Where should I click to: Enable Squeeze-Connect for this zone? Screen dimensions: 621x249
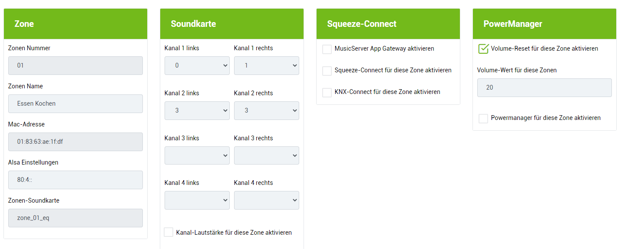[x=327, y=71]
